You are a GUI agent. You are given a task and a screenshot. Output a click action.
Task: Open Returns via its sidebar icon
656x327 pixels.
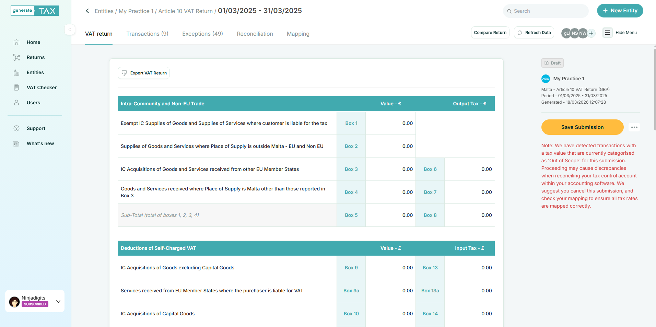coord(16,57)
